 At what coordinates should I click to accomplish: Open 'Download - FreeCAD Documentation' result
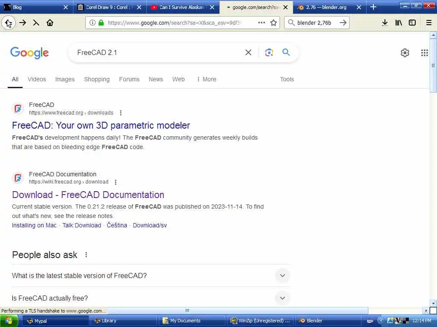pyautogui.click(x=88, y=195)
